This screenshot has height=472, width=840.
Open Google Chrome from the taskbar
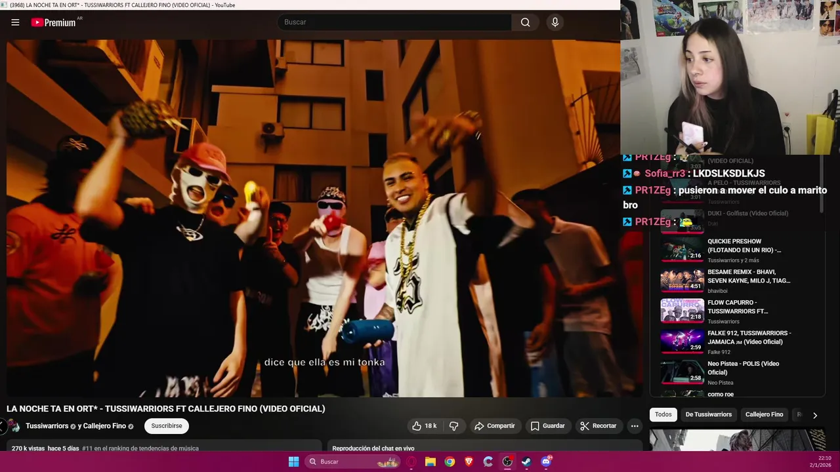click(450, 462)
